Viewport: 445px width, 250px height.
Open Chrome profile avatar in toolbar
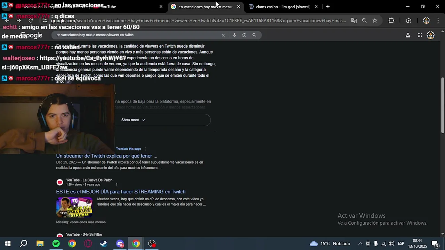tap(426, 20)
